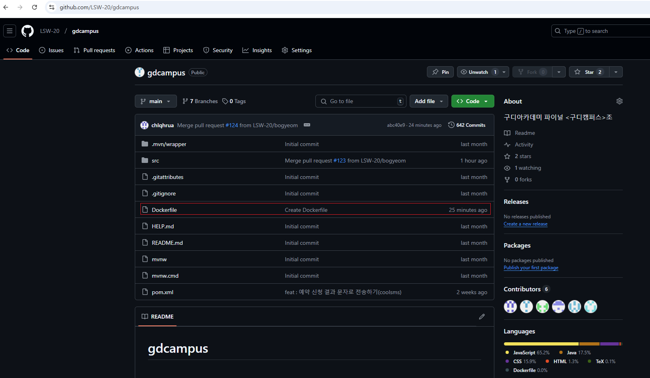This screenshot has height=378, width=650.
Task: Toggle Unwatch for this repository
Action: [478, 72]
